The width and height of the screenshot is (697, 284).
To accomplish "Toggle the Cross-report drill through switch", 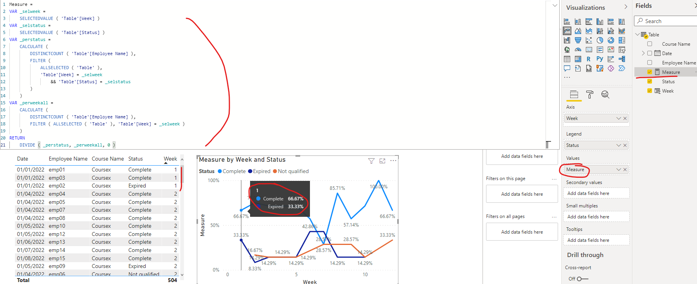I will (x=582, y=279).
